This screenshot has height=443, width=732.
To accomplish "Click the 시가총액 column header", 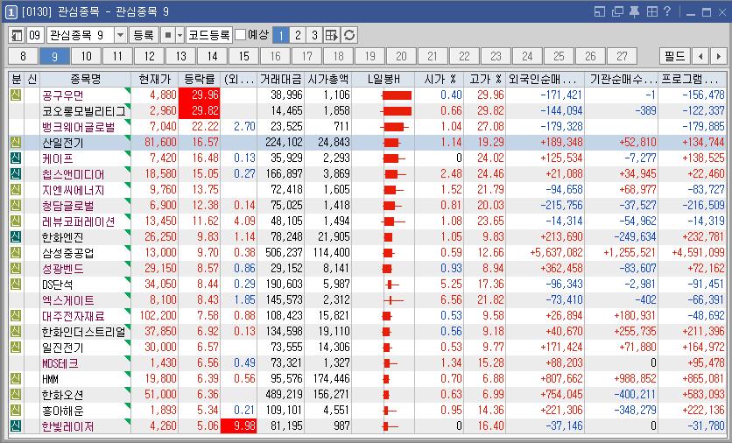I will click(x=328, y=79).
